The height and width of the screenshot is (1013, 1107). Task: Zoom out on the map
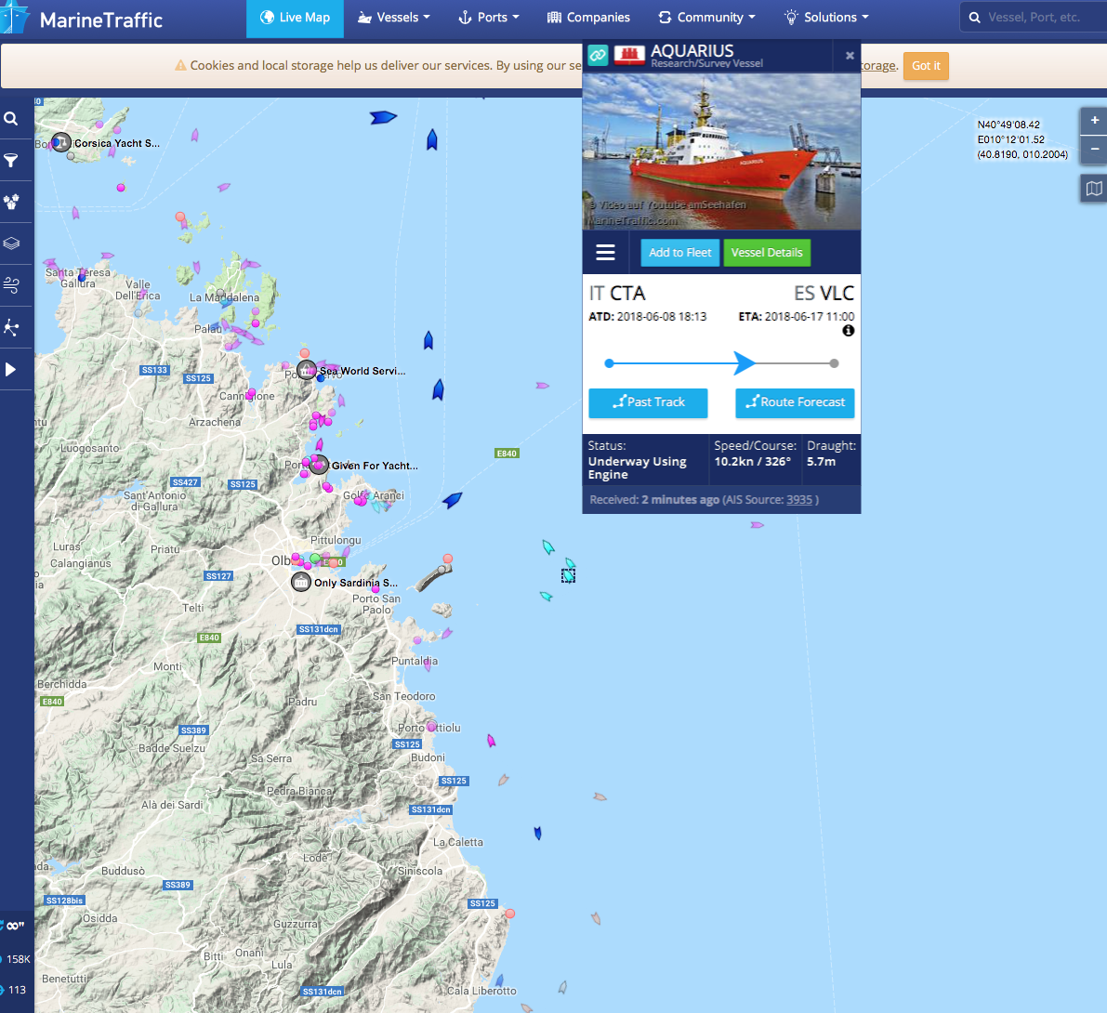click(1094, 149)
